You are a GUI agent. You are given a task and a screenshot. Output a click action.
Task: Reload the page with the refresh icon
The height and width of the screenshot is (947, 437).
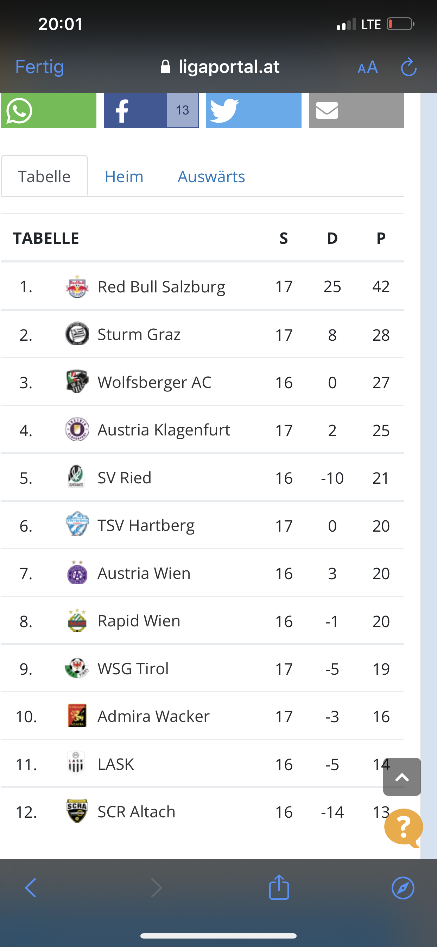tap(408, 67)
